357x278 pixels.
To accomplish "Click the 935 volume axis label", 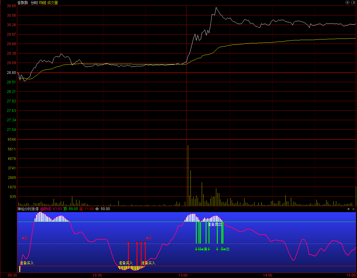I will [13, 197].
